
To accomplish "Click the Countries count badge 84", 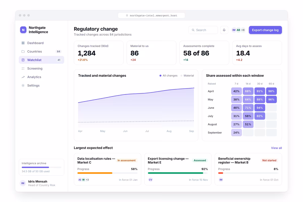I will tap(59, 52).
